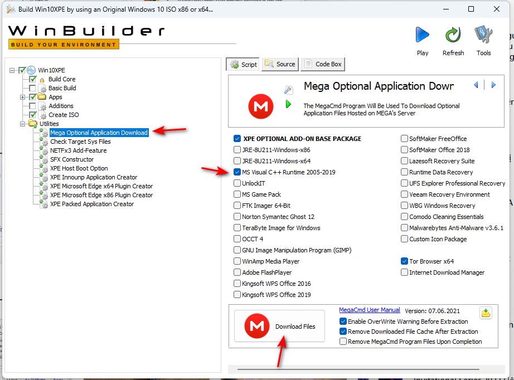Toggle Remove Downloaded File Cache After Extraction

point(343,331)
